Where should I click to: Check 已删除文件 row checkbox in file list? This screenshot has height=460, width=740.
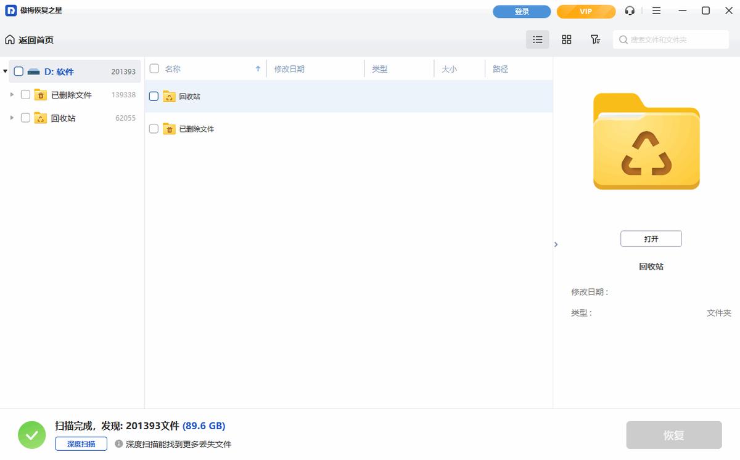[154, 129]
